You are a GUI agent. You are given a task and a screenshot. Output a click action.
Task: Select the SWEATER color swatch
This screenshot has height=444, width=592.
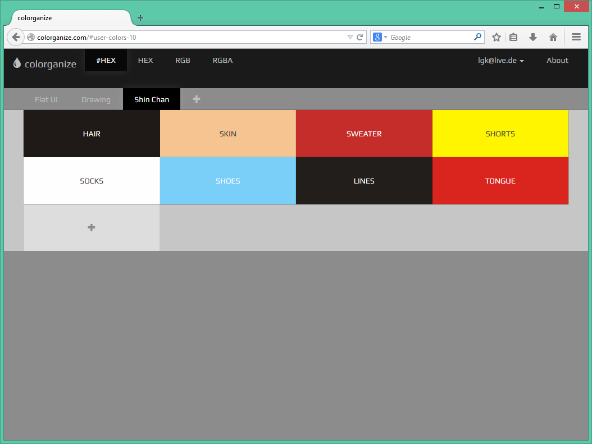click(364, 134)
